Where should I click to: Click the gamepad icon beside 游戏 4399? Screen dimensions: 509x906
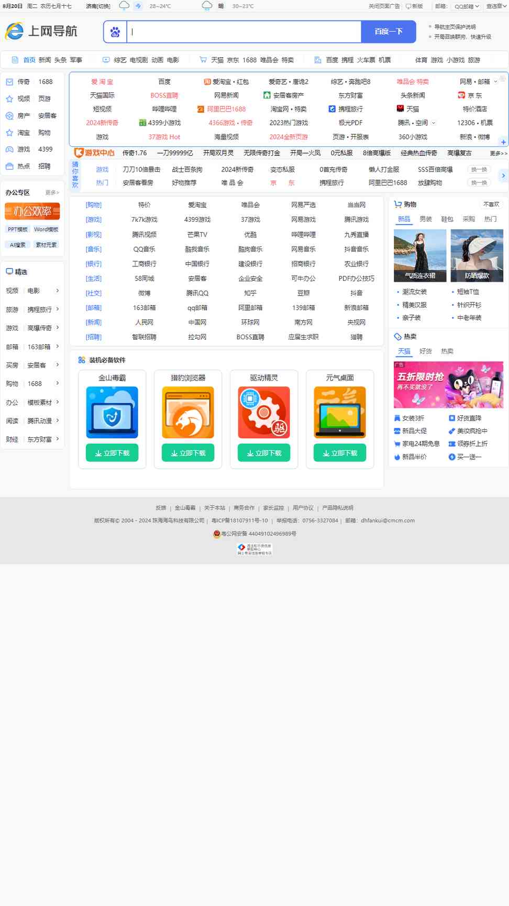point(9,149)
